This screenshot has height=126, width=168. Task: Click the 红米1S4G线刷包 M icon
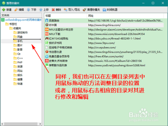47,39
